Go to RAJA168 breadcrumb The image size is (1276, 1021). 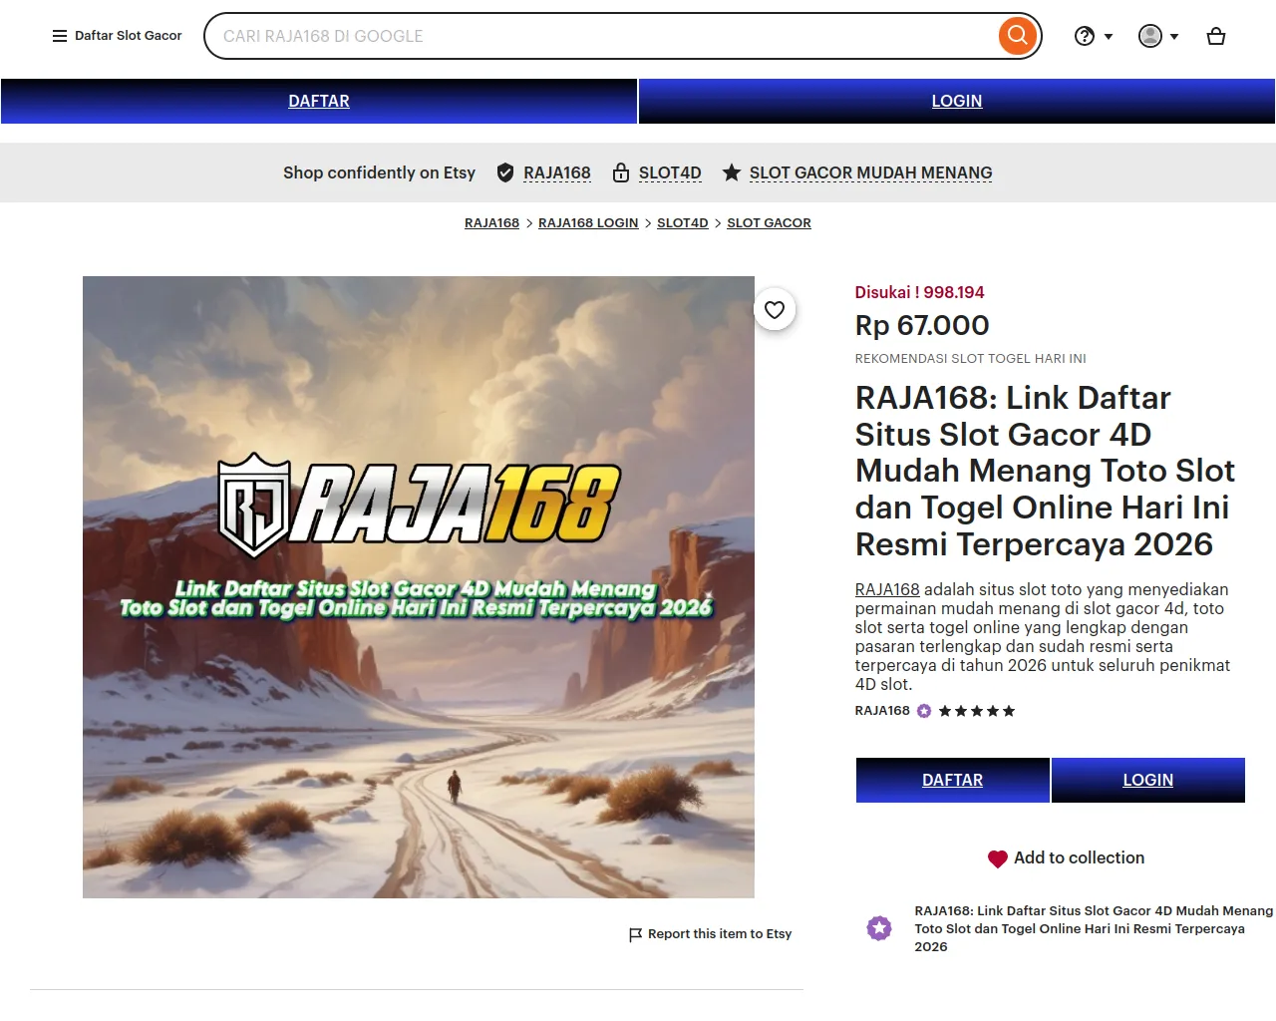pyautogui.click(x=491, y=222)
